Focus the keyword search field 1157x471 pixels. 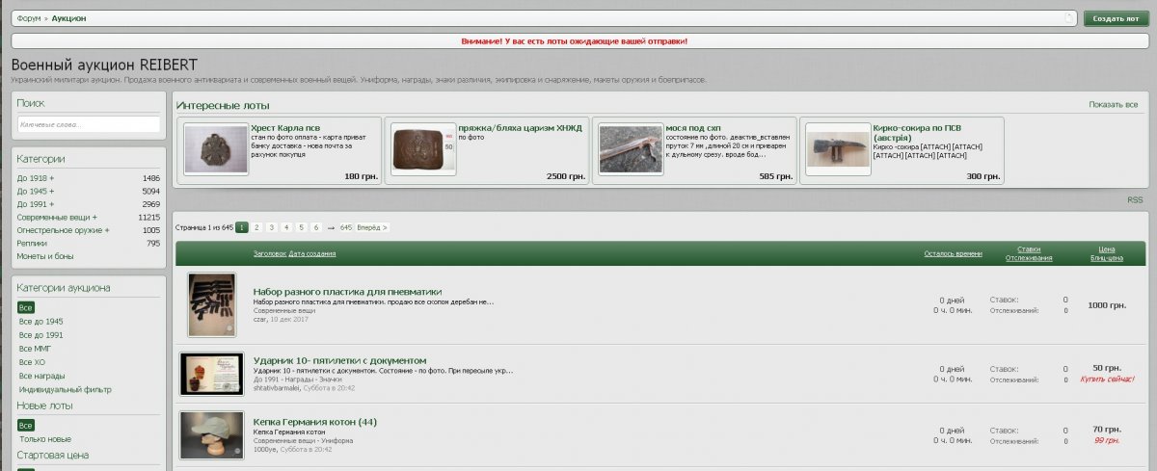coord(89,124)
